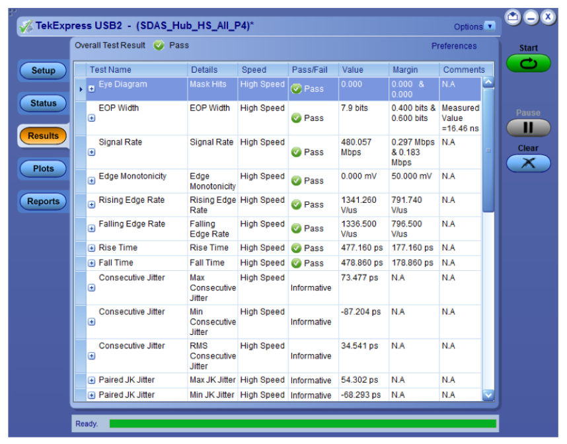The image size is (567, 444).
Task: Click the Clear button with X icon
Action: coord(528,163)
